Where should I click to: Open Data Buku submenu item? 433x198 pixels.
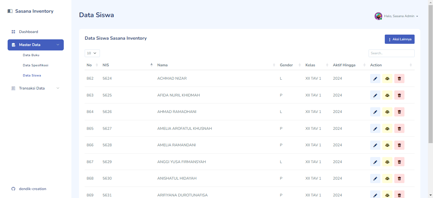[x=31, y=55]
